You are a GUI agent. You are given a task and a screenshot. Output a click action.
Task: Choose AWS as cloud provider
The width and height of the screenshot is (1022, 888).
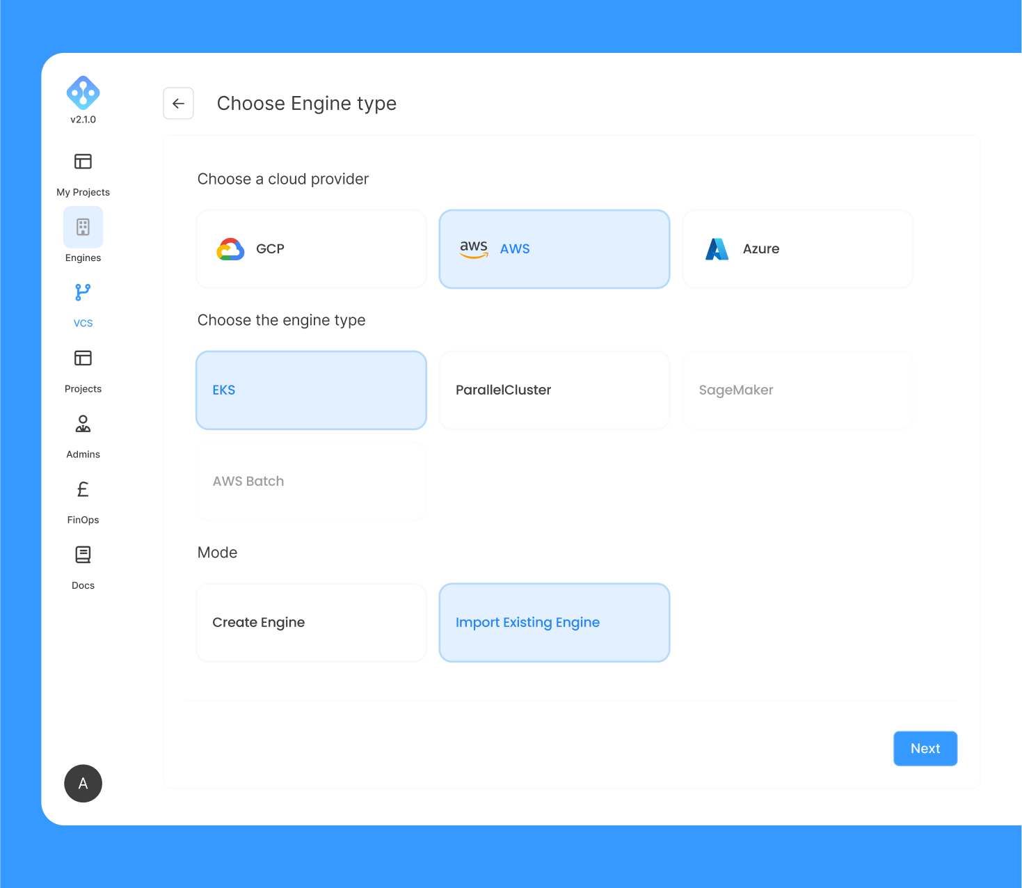pyautogui.click(x=554, y=249)
